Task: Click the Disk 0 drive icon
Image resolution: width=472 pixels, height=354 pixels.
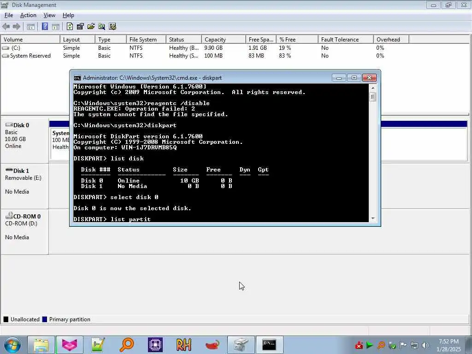Action: [x=9, y=124]
